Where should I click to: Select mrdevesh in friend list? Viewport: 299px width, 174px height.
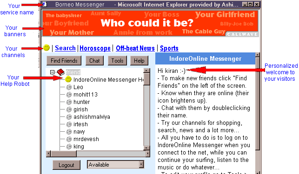(86, 139)
